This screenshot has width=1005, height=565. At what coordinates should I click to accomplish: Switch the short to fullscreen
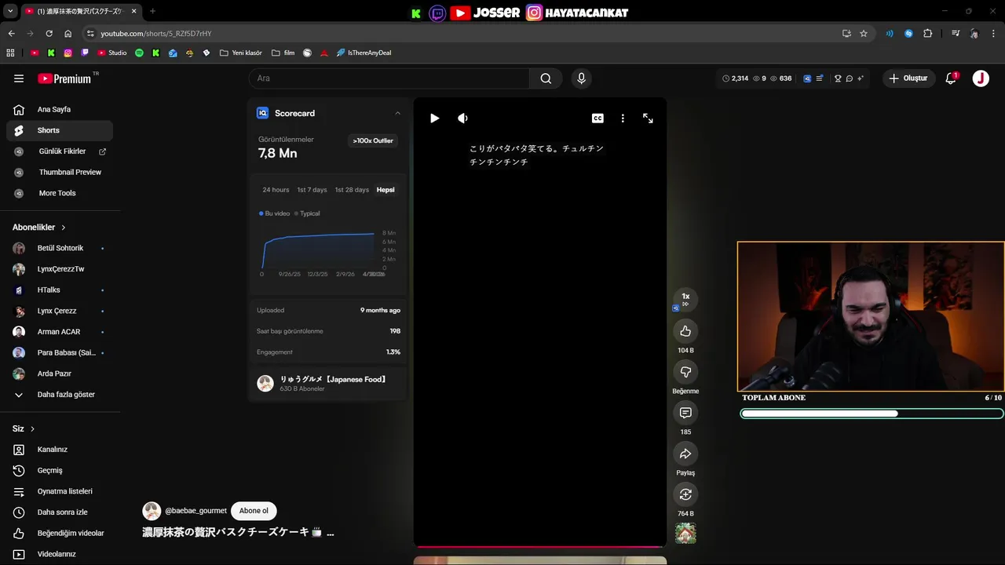click(x=648, y=118)
